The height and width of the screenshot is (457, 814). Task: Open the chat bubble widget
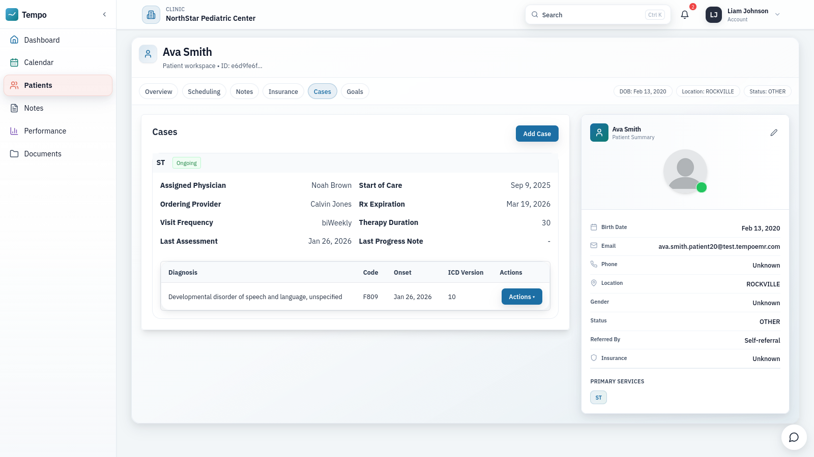pos(794,437)
